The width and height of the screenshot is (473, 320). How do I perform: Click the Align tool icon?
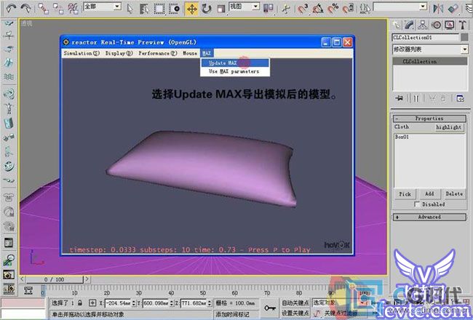pos(453,9)
